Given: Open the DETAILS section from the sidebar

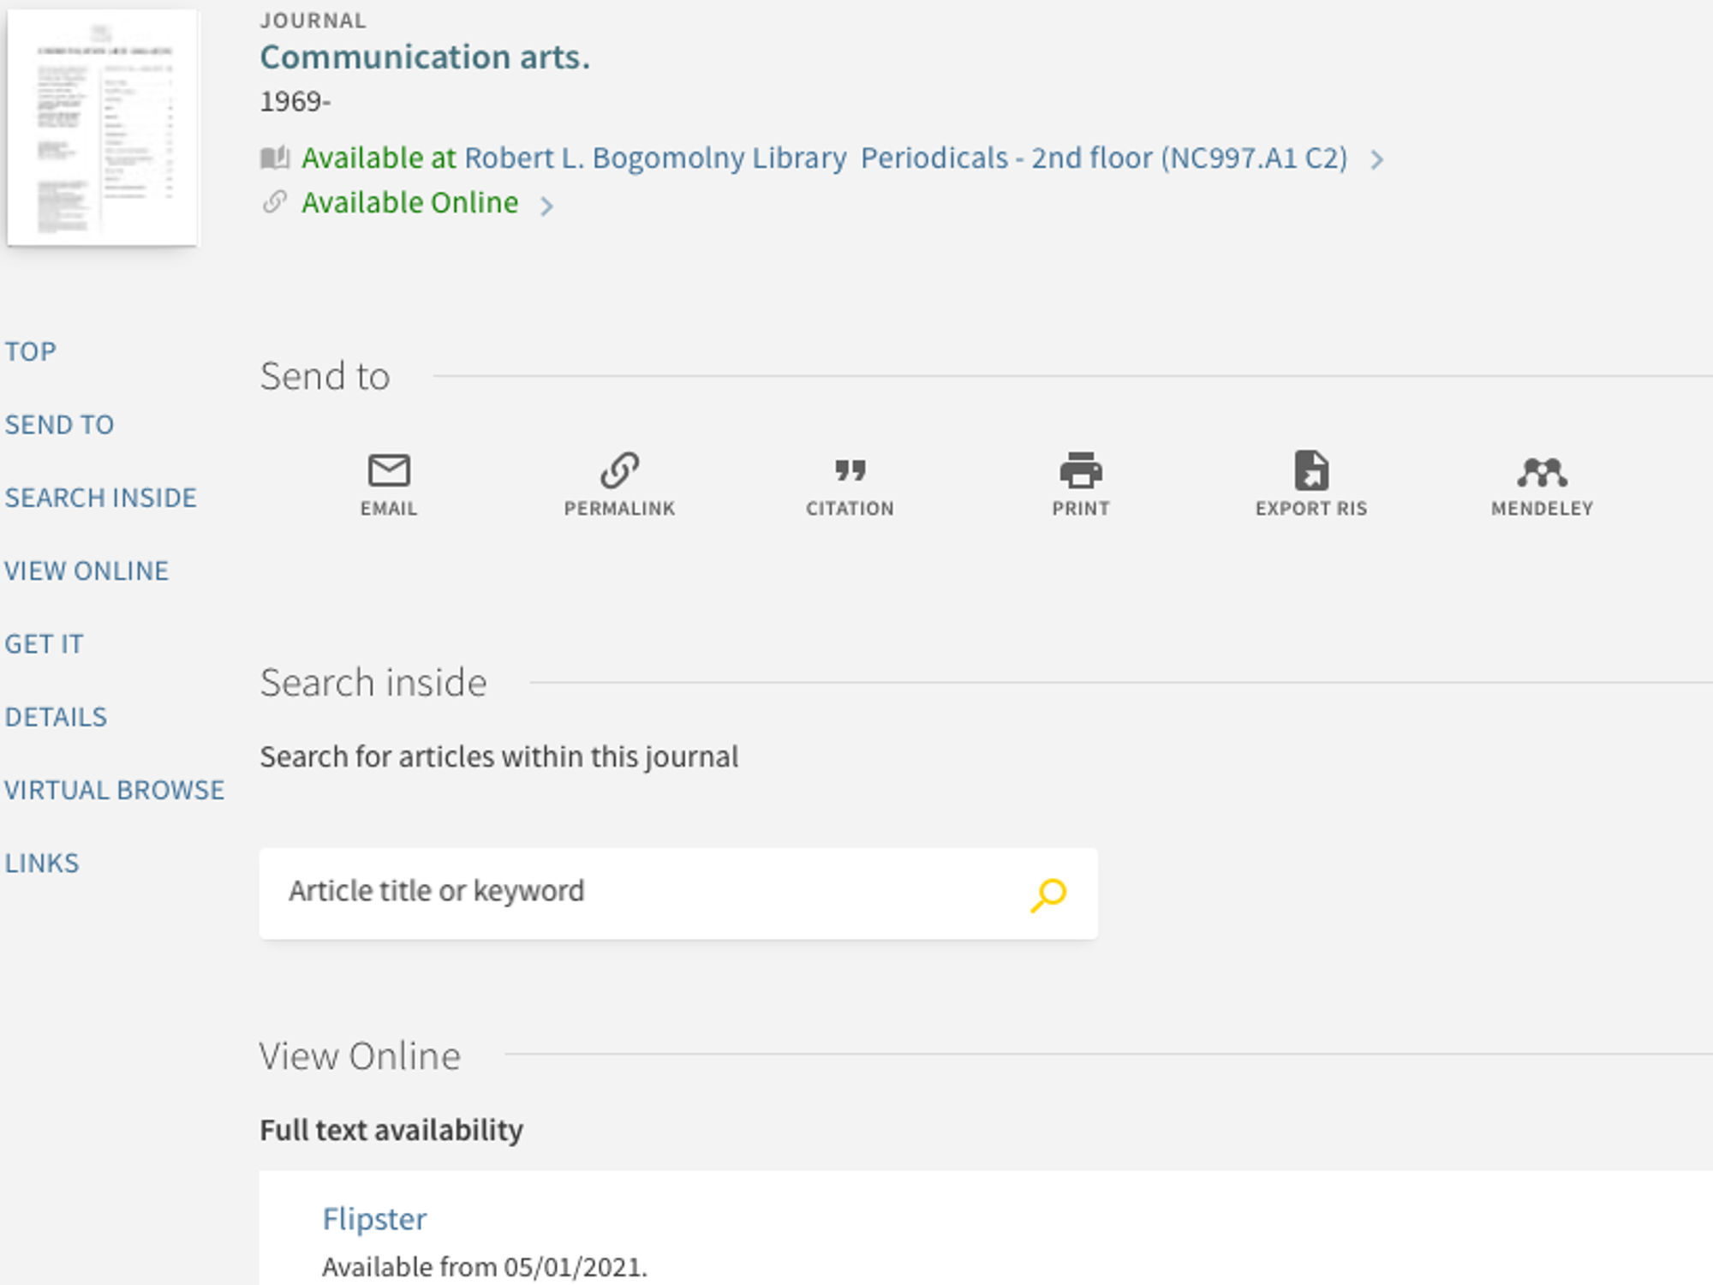Looking at the screenshot, I should (57, 716).
